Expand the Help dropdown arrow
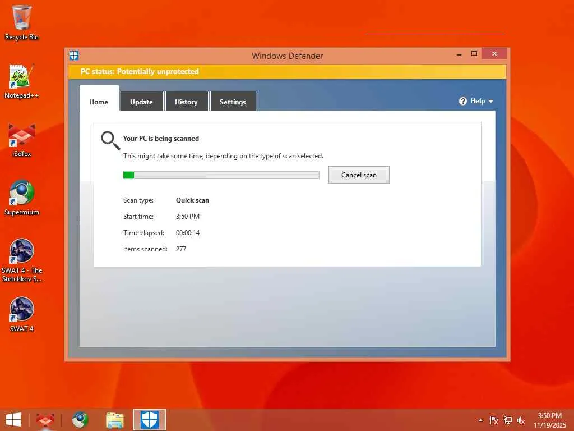 pos(491,101)
